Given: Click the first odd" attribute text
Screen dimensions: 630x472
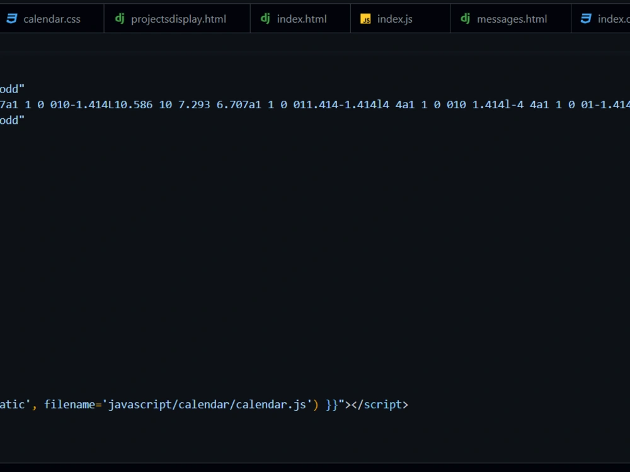Looking at the screenshot, I should (12, 89).
